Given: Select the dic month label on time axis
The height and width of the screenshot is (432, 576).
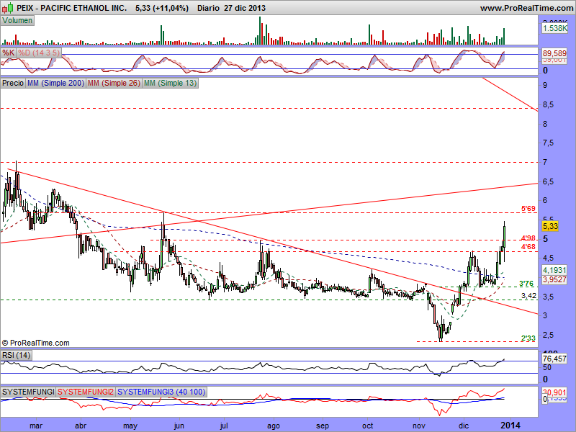Looking at the screenshot, I should (x=464, y=426).
